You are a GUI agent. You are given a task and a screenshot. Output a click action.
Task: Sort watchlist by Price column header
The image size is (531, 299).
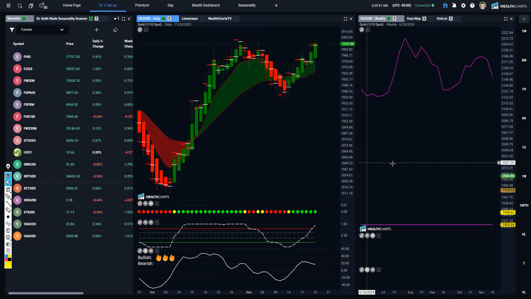click(70, 44)
